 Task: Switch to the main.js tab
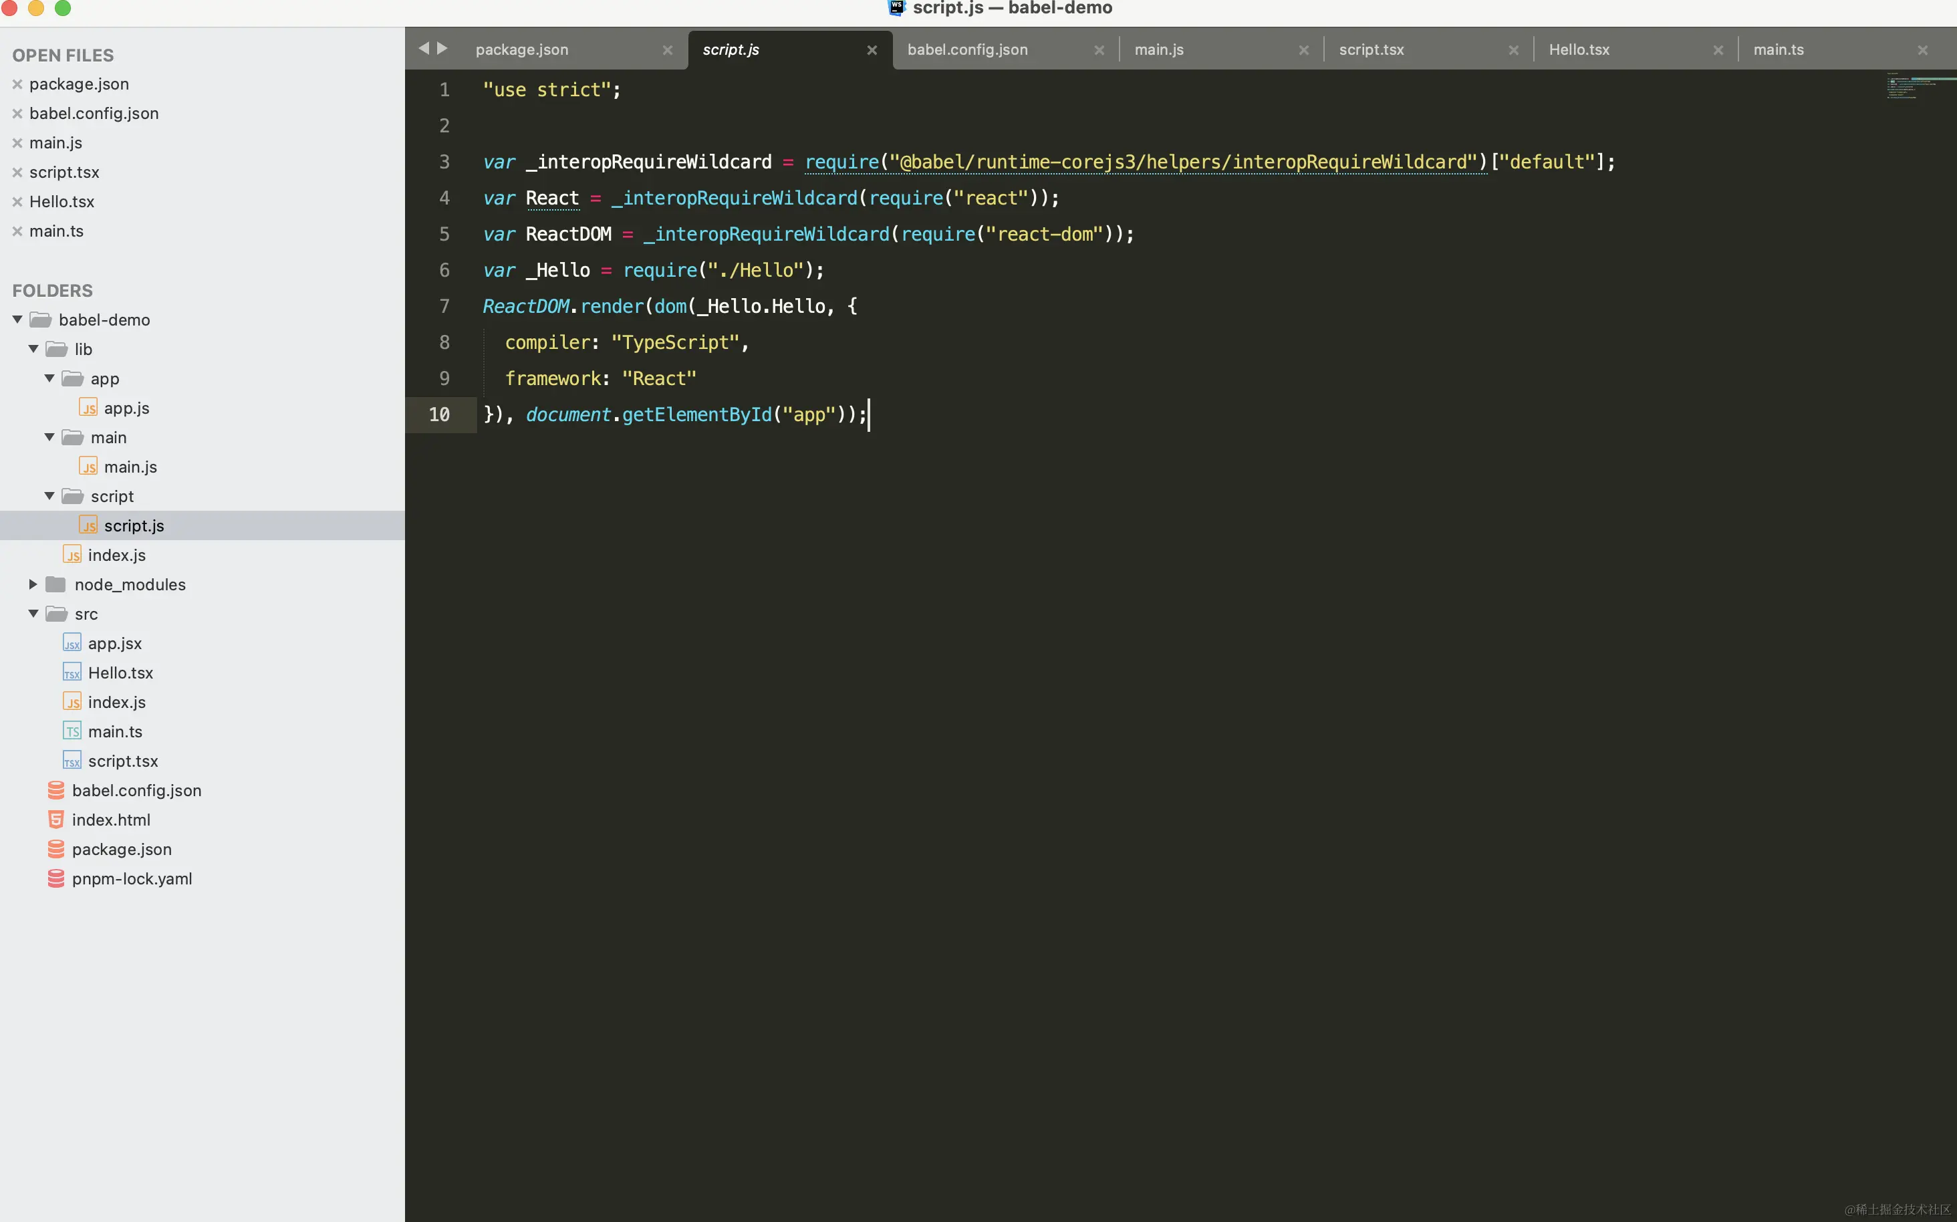[1159, 49]
